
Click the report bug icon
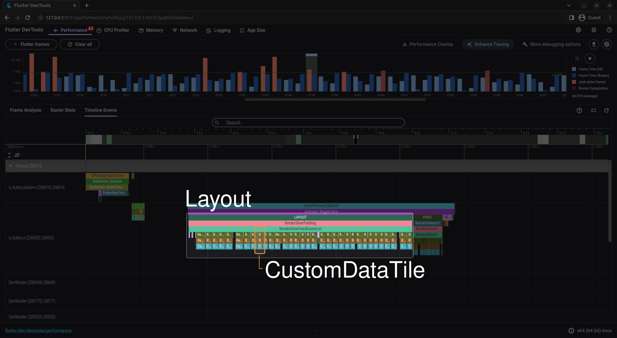tap(594, 30)
